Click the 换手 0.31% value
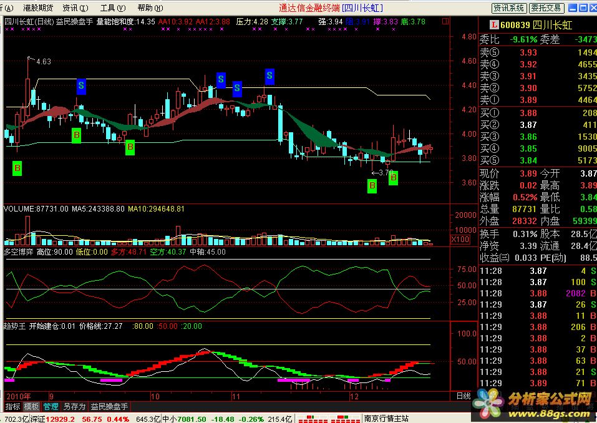597x423 pixels. click(x=525, y=234)
